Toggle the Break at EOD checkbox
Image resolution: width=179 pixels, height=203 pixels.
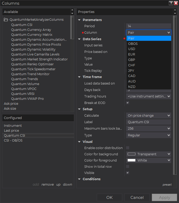(x=128, y=103)
